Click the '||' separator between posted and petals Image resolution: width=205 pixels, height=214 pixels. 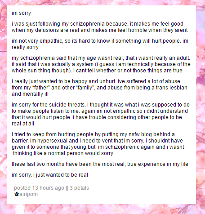tap(67, 188)
